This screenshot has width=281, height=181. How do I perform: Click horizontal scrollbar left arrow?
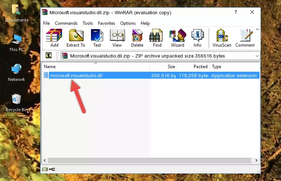45,160
